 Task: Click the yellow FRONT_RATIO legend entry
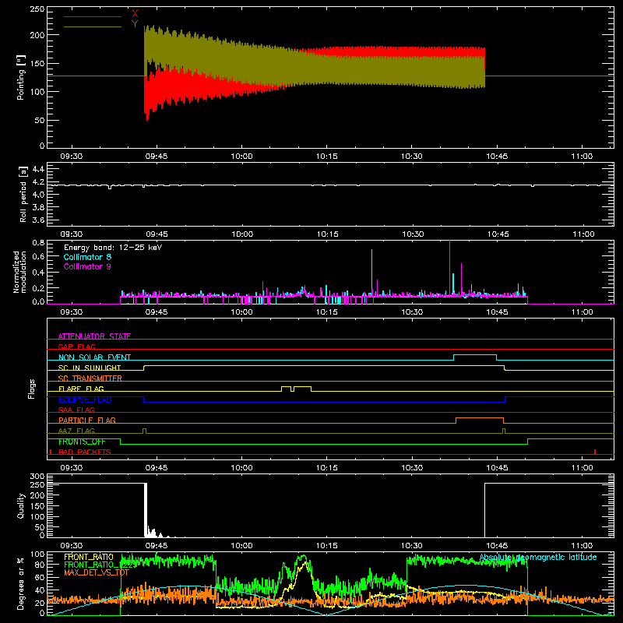point(89,557)
